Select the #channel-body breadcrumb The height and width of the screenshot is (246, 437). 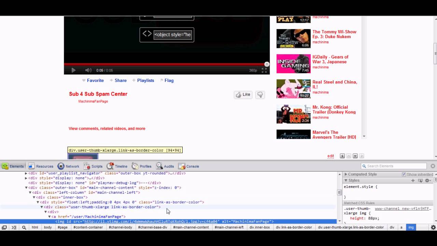(121, 227)
